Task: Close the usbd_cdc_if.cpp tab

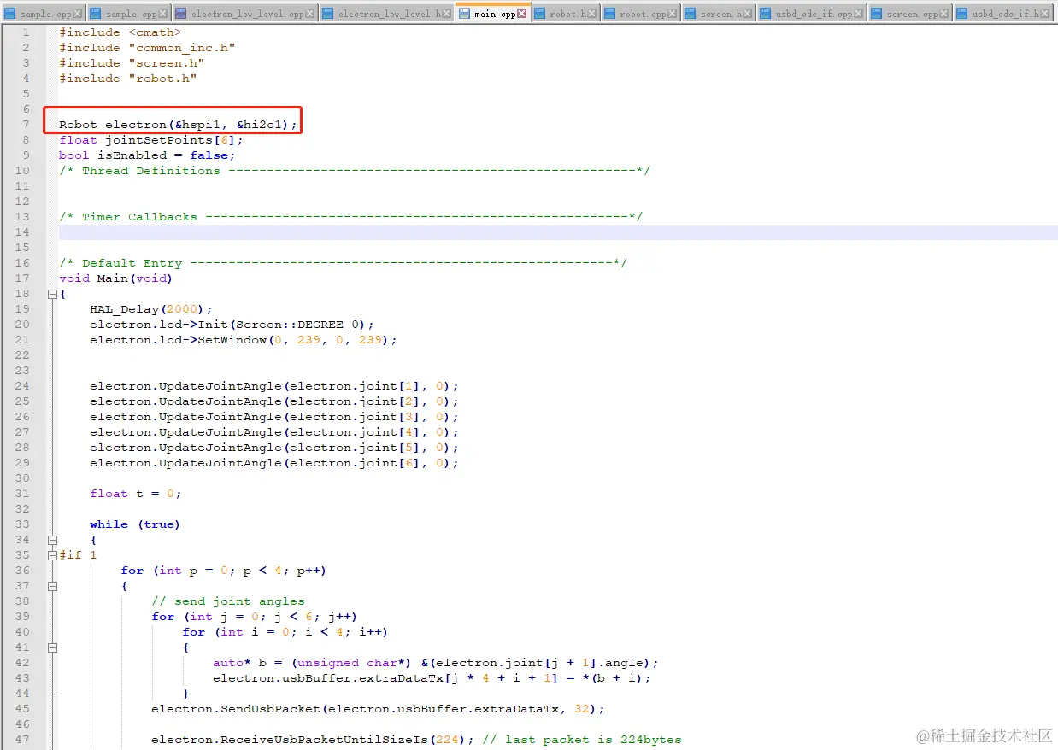Action: pos(859,14)
